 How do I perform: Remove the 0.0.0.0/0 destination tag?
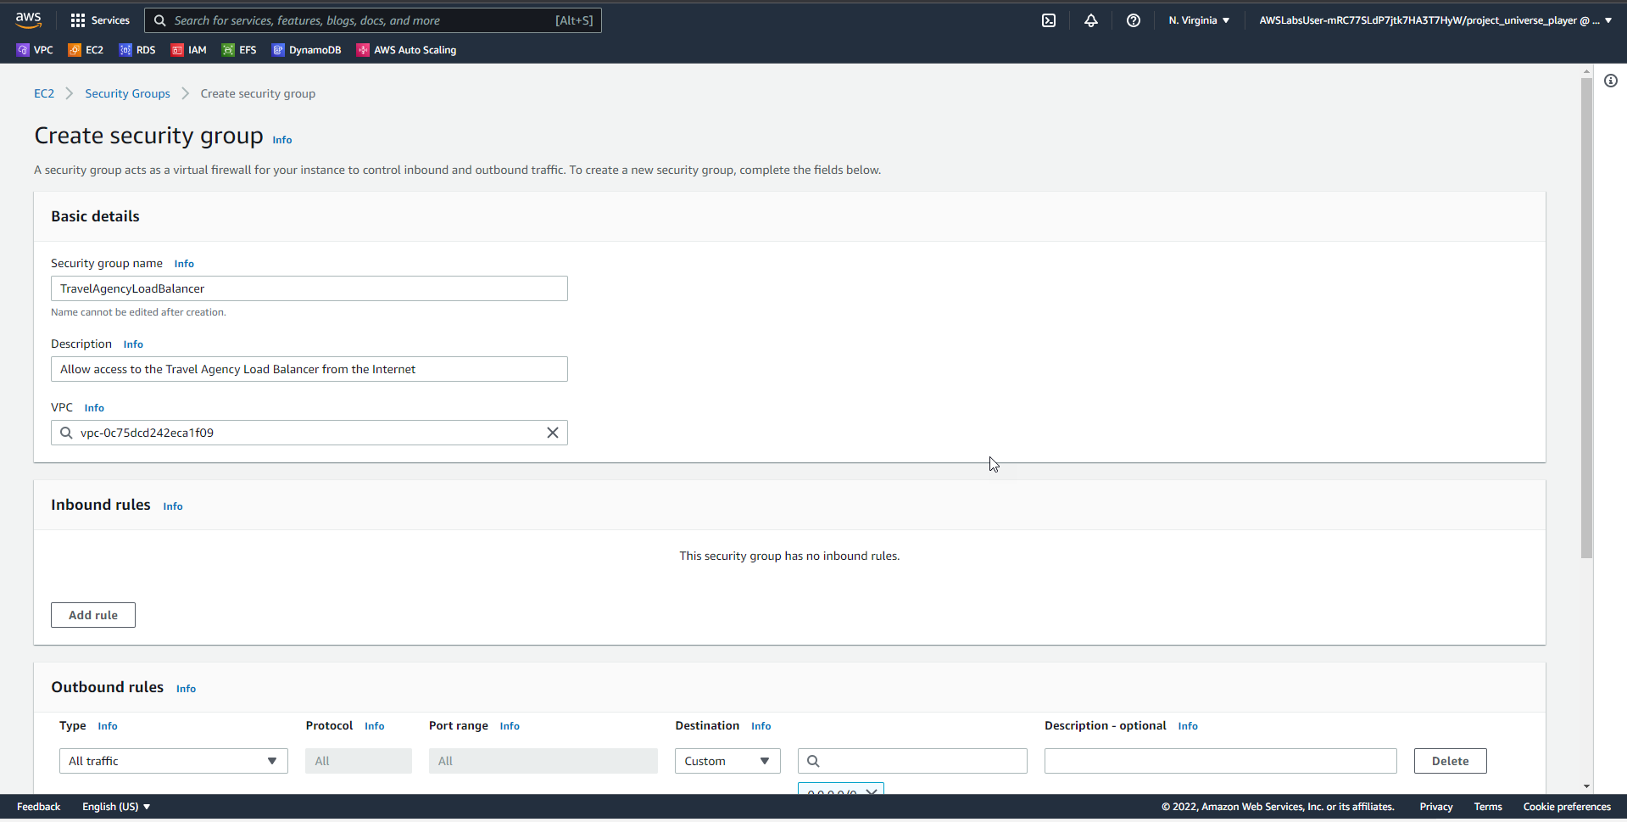[x=871, y=791]
